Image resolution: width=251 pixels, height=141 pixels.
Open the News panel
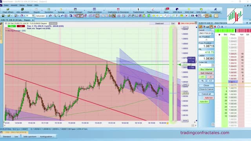pos(166,11)
